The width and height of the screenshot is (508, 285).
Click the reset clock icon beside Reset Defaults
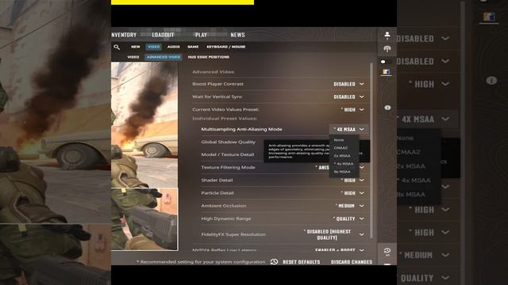point(274,262)
